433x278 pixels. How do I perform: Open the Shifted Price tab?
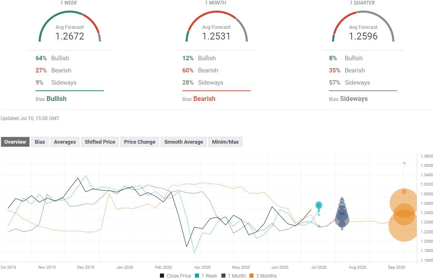[x=100, y=142]
